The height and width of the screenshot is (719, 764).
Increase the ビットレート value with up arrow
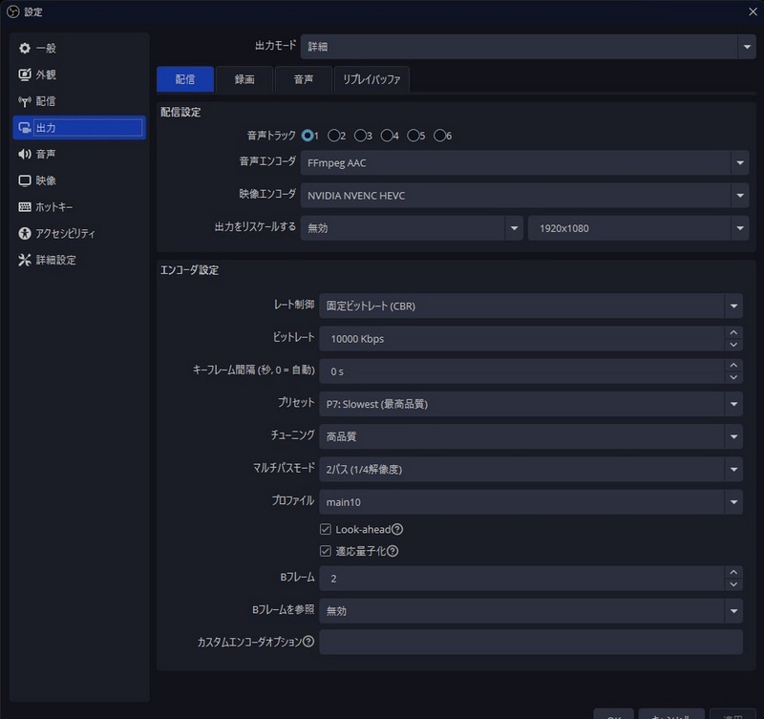coord(733,332)
